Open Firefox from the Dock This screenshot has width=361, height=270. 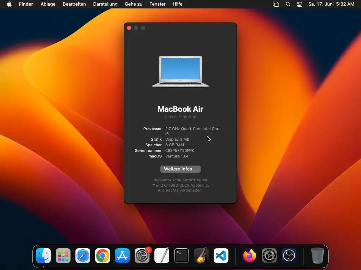[x=250, y=256]
